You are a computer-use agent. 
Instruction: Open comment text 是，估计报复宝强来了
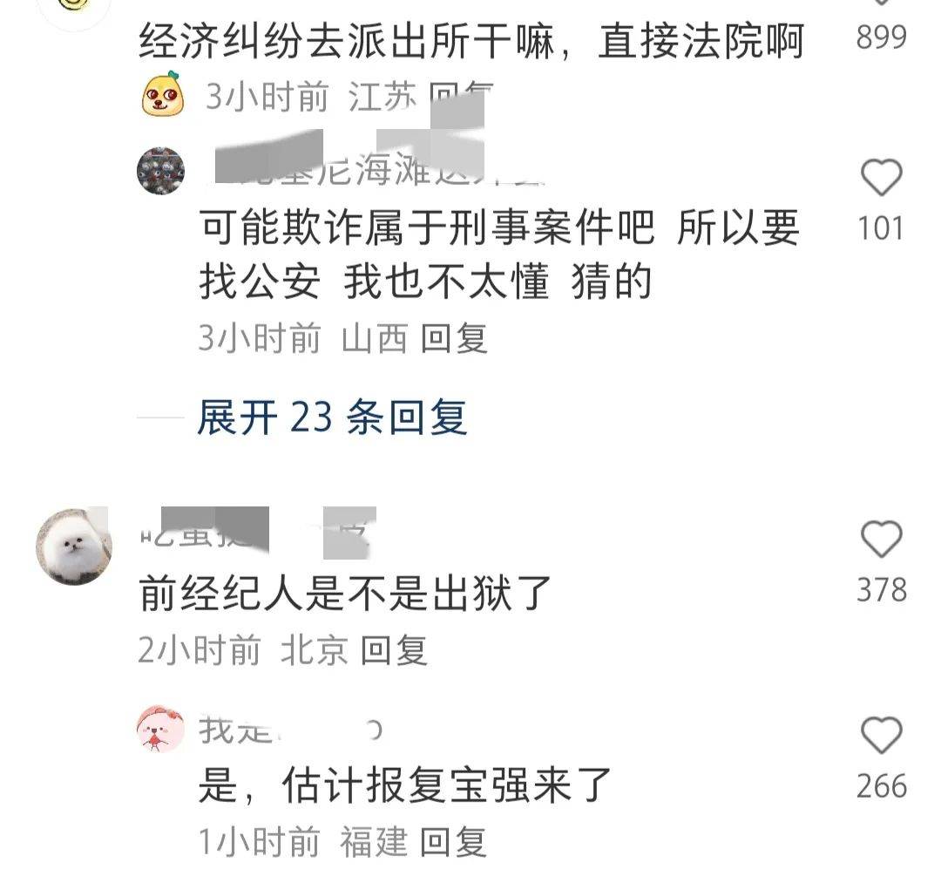(405, 785)
